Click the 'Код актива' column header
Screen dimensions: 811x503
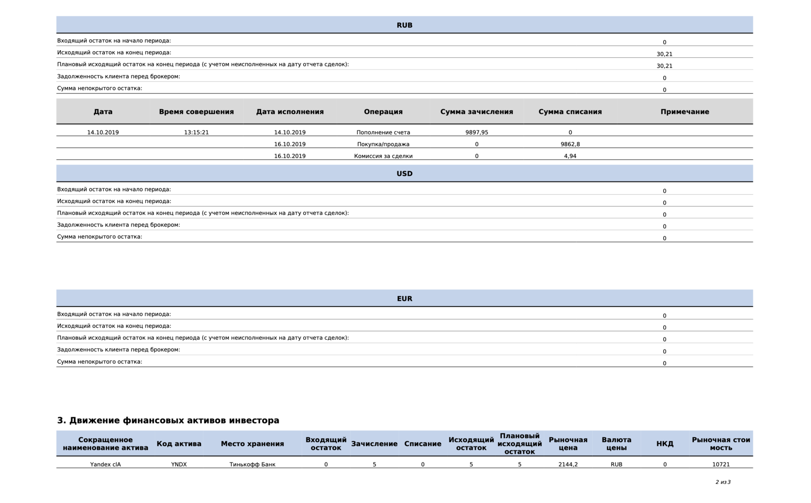179,444
